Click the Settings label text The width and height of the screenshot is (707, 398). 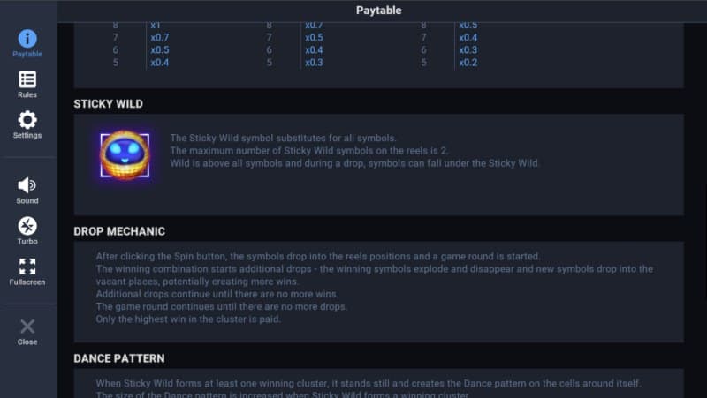click(x=27, y=136)
